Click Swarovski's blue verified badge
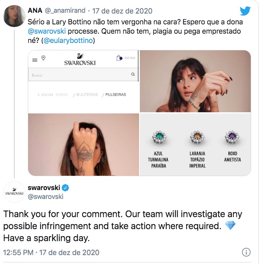Viewport: 260px width, 264px height. coord(66,188)
